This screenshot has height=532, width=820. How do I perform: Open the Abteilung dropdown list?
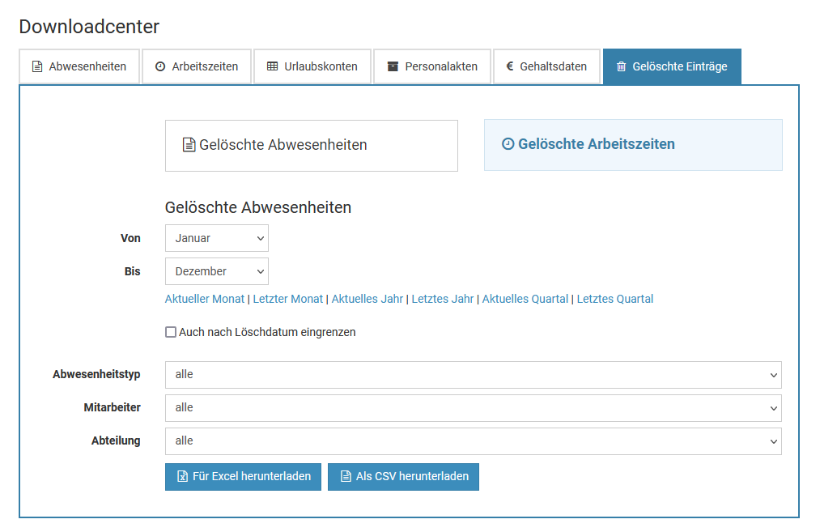[x=473, y=441]
